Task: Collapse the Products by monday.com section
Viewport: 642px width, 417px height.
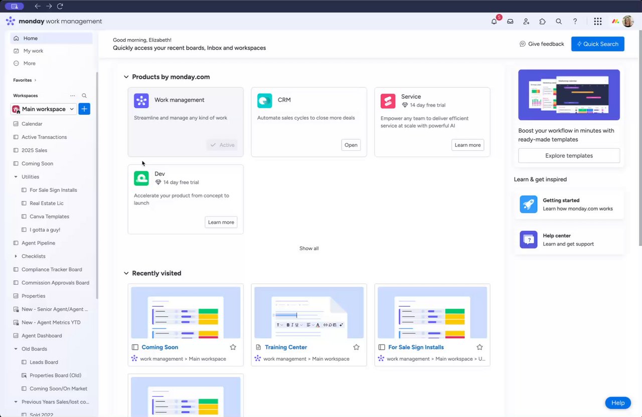Action: tap(126, 77)
